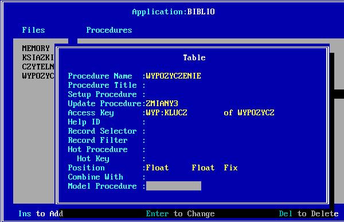Select the second Float position option
This screenshot has width=344, height=222.
coord(203,168)
